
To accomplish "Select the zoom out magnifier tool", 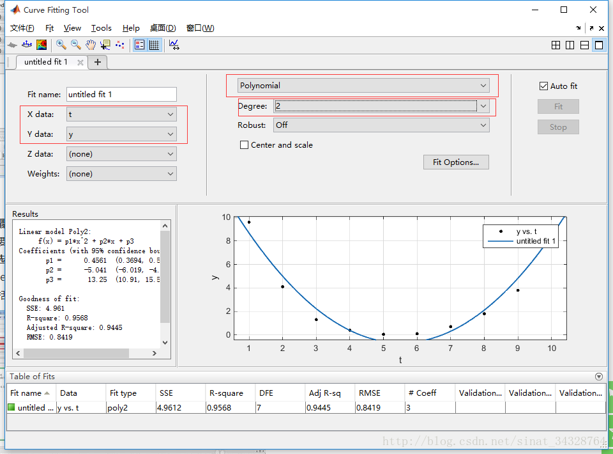I will click(76, 45).
